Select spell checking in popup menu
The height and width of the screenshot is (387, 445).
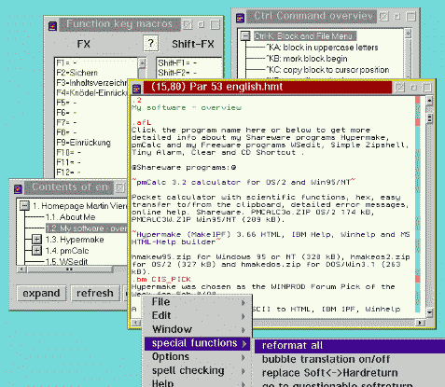pos(197,371)
